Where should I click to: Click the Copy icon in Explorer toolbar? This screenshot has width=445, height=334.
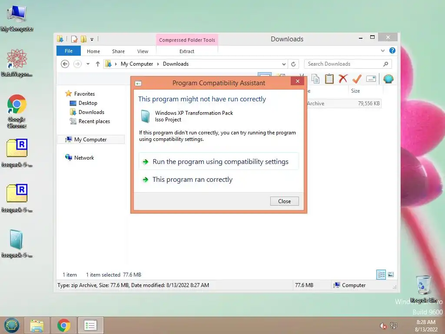[315, 79]
